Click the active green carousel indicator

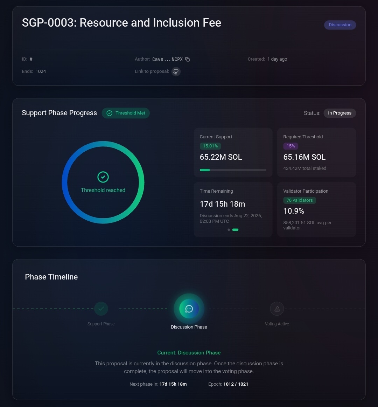pyautogui.click(x=235, y=230)
